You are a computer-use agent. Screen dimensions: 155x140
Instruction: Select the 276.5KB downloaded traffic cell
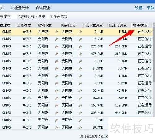click(97, 46)
